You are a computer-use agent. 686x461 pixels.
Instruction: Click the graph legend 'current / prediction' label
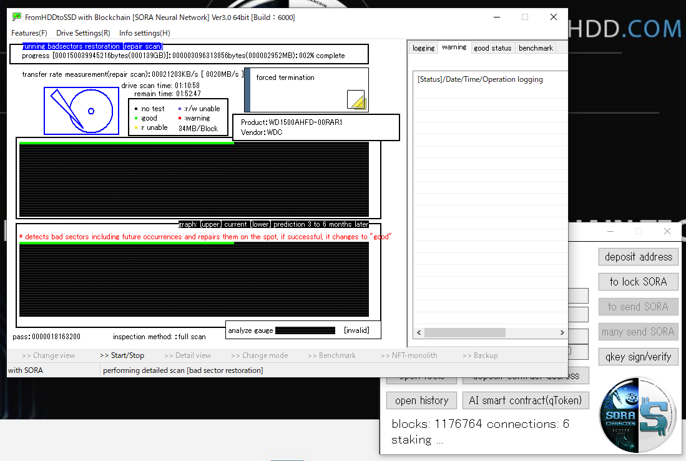pyautogui.click(x=273, y=224)
